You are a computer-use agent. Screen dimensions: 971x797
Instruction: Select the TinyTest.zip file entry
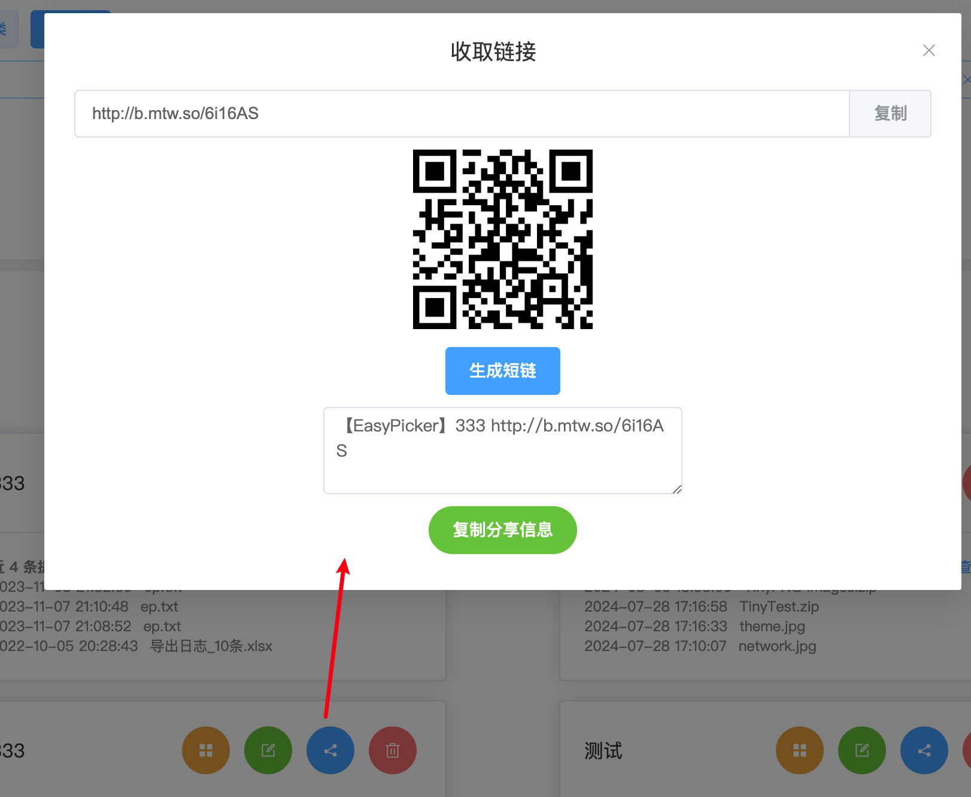[779, 607]
